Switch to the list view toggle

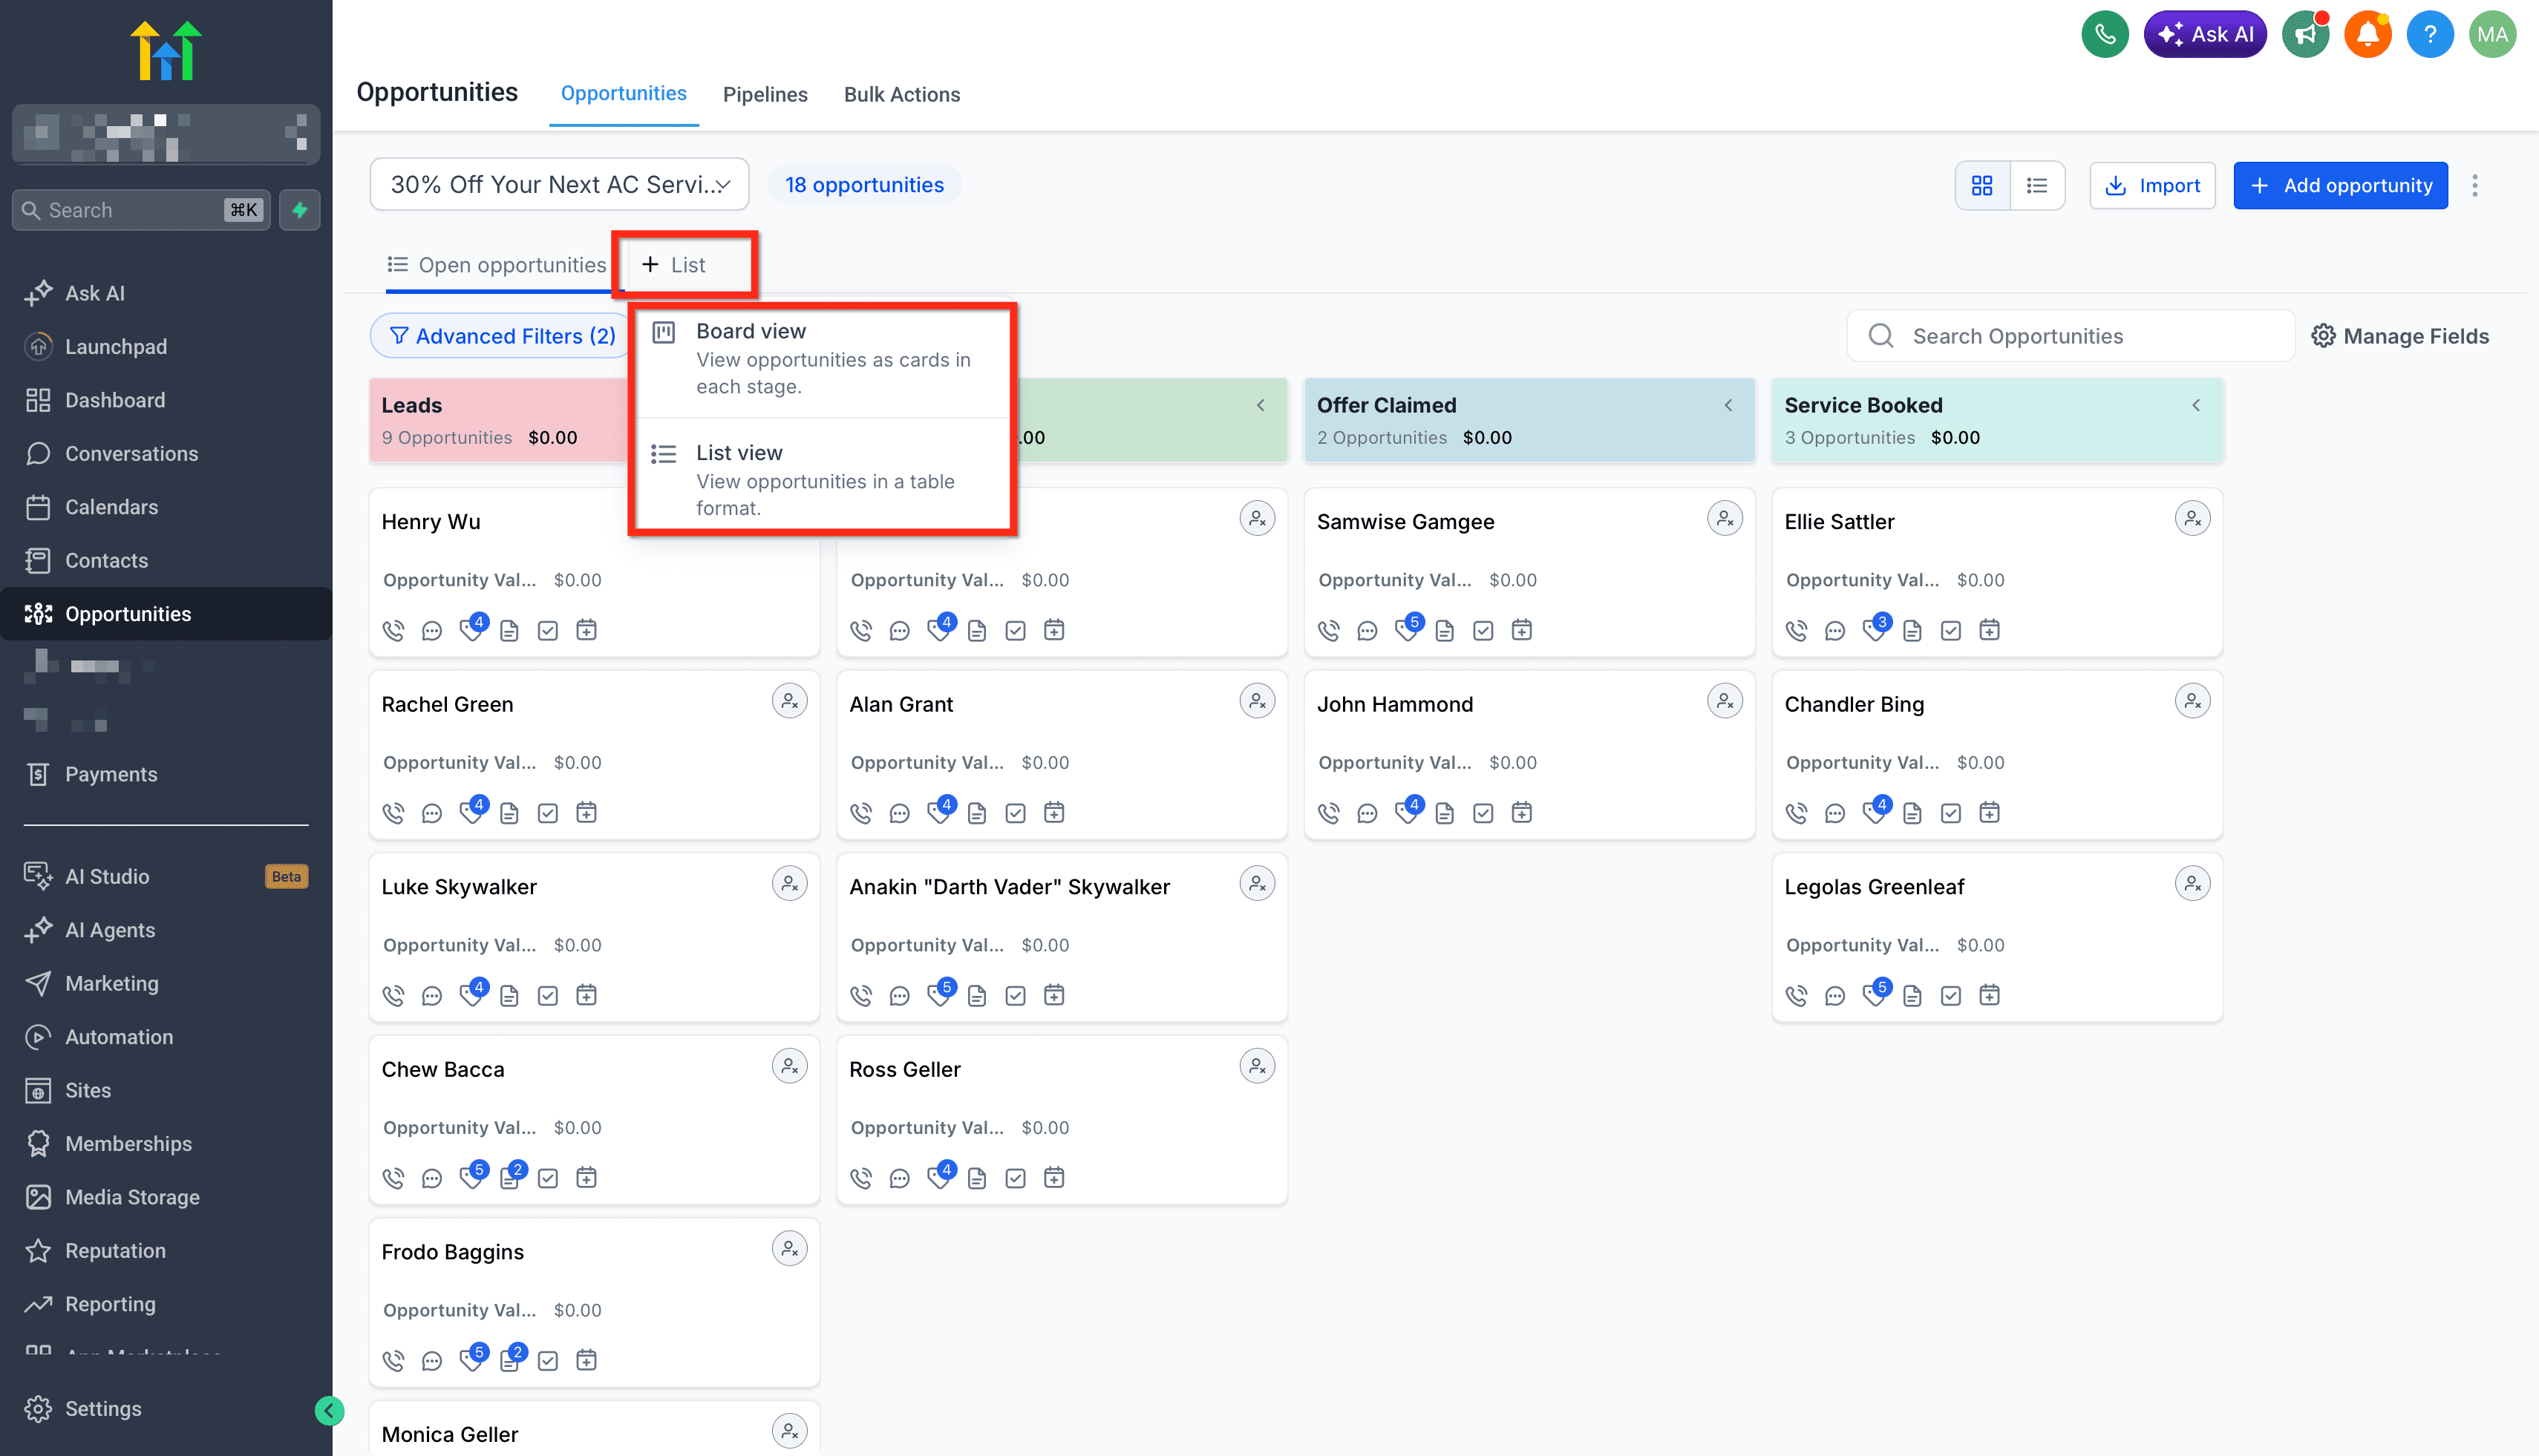2037,186
